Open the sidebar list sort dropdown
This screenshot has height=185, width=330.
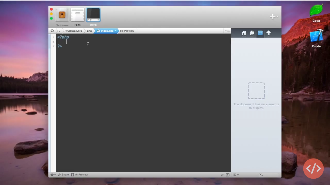tap(236, 175)
